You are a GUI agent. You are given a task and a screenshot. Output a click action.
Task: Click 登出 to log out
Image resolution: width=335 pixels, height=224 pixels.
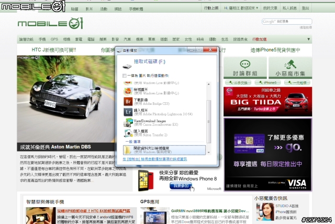coord(305,8)
